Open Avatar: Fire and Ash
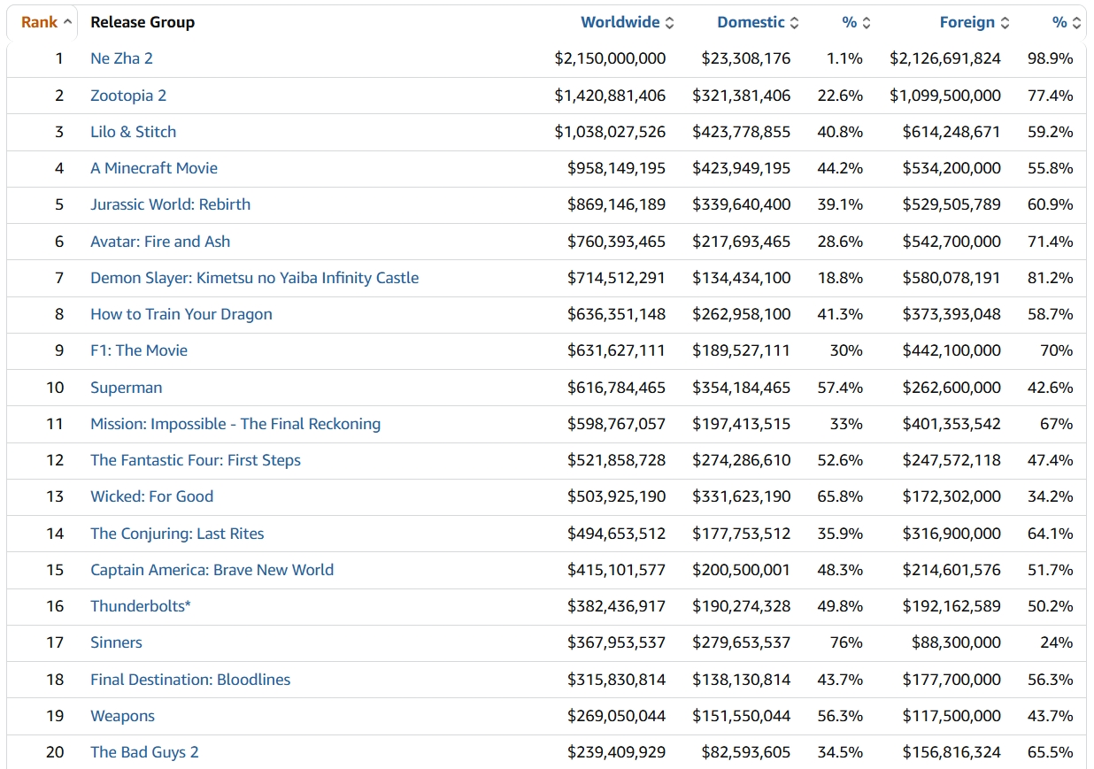 point(160,242)
